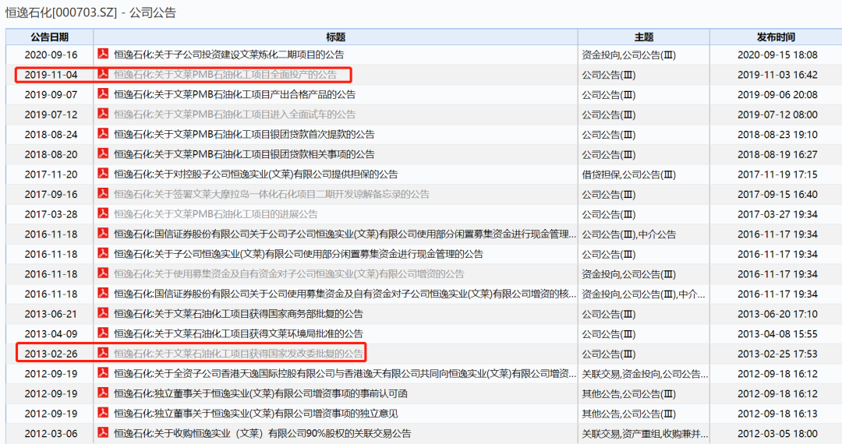
Task: Open PDF icon for 二期开发谅解备忘录 announcement
Action: (x=103, y=194)
